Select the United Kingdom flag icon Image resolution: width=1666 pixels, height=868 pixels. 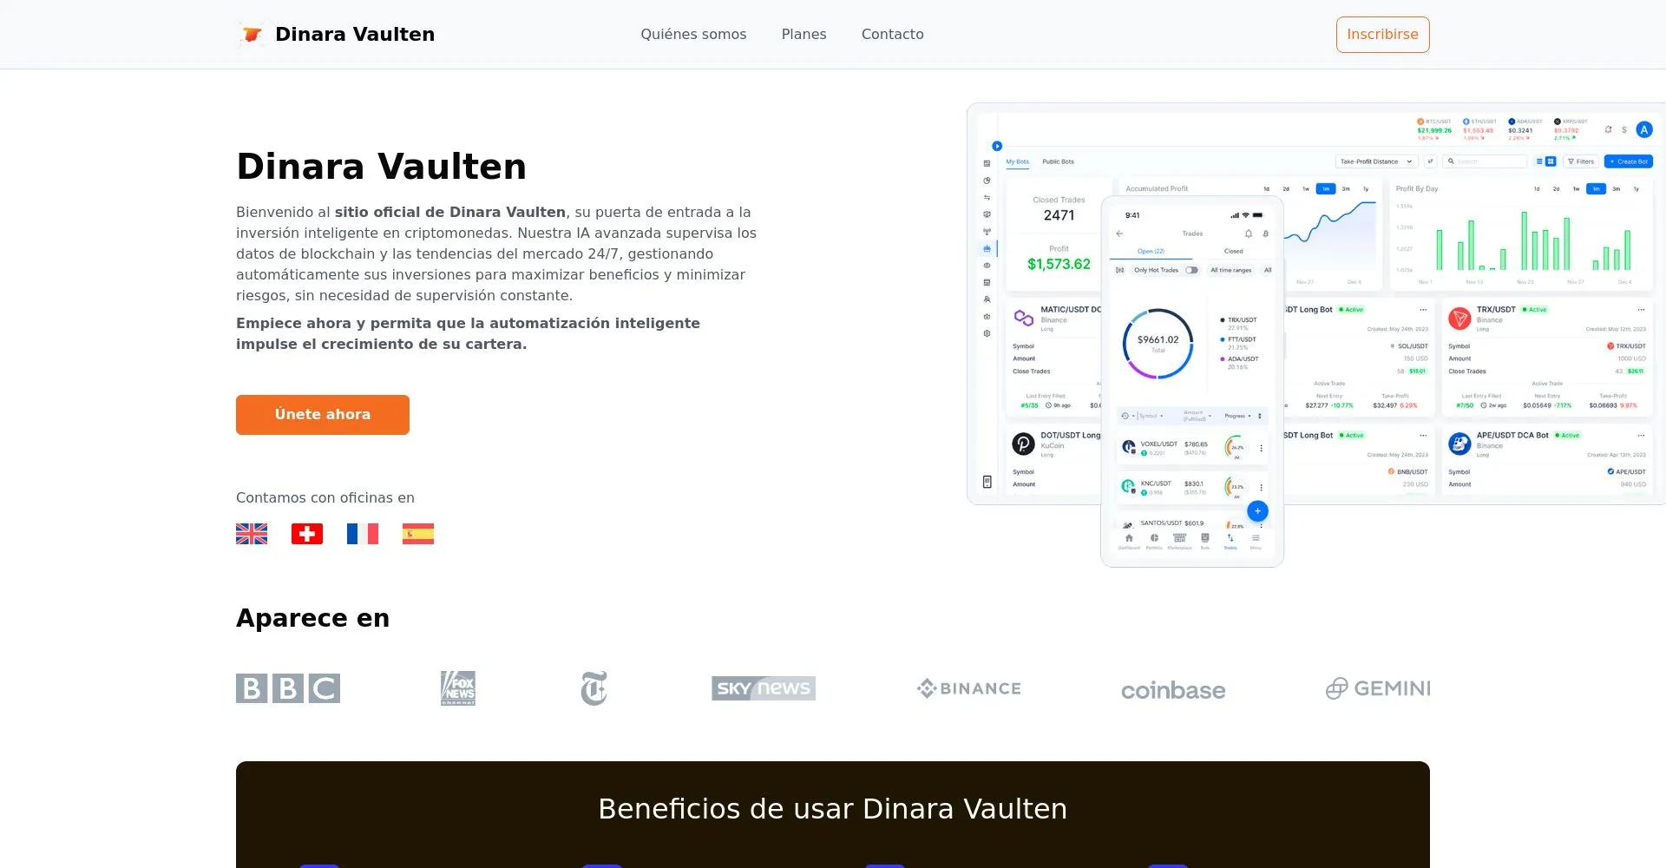click(252, 534)
